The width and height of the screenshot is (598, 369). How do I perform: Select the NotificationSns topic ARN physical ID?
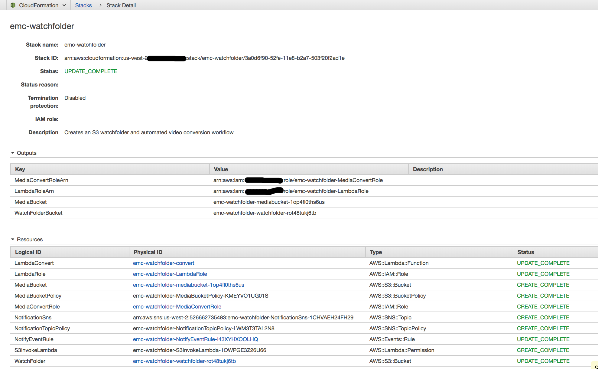243,318
